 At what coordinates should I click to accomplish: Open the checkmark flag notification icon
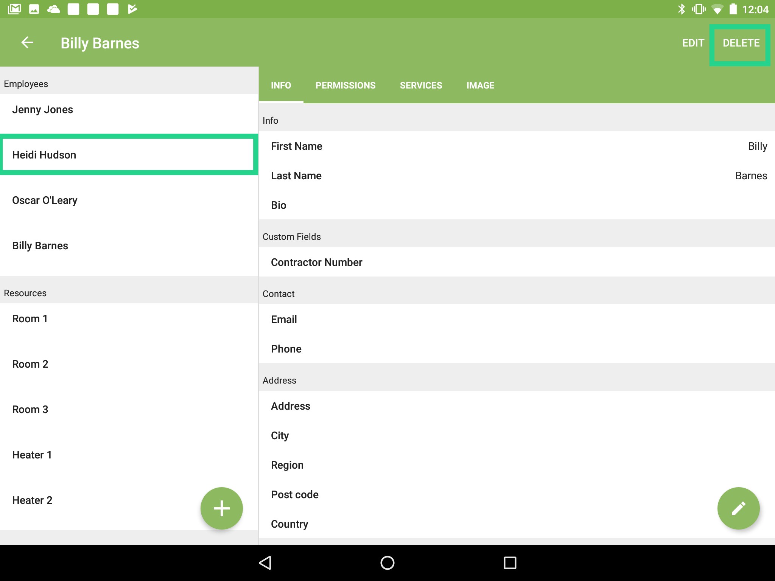(x=132, y=9)
